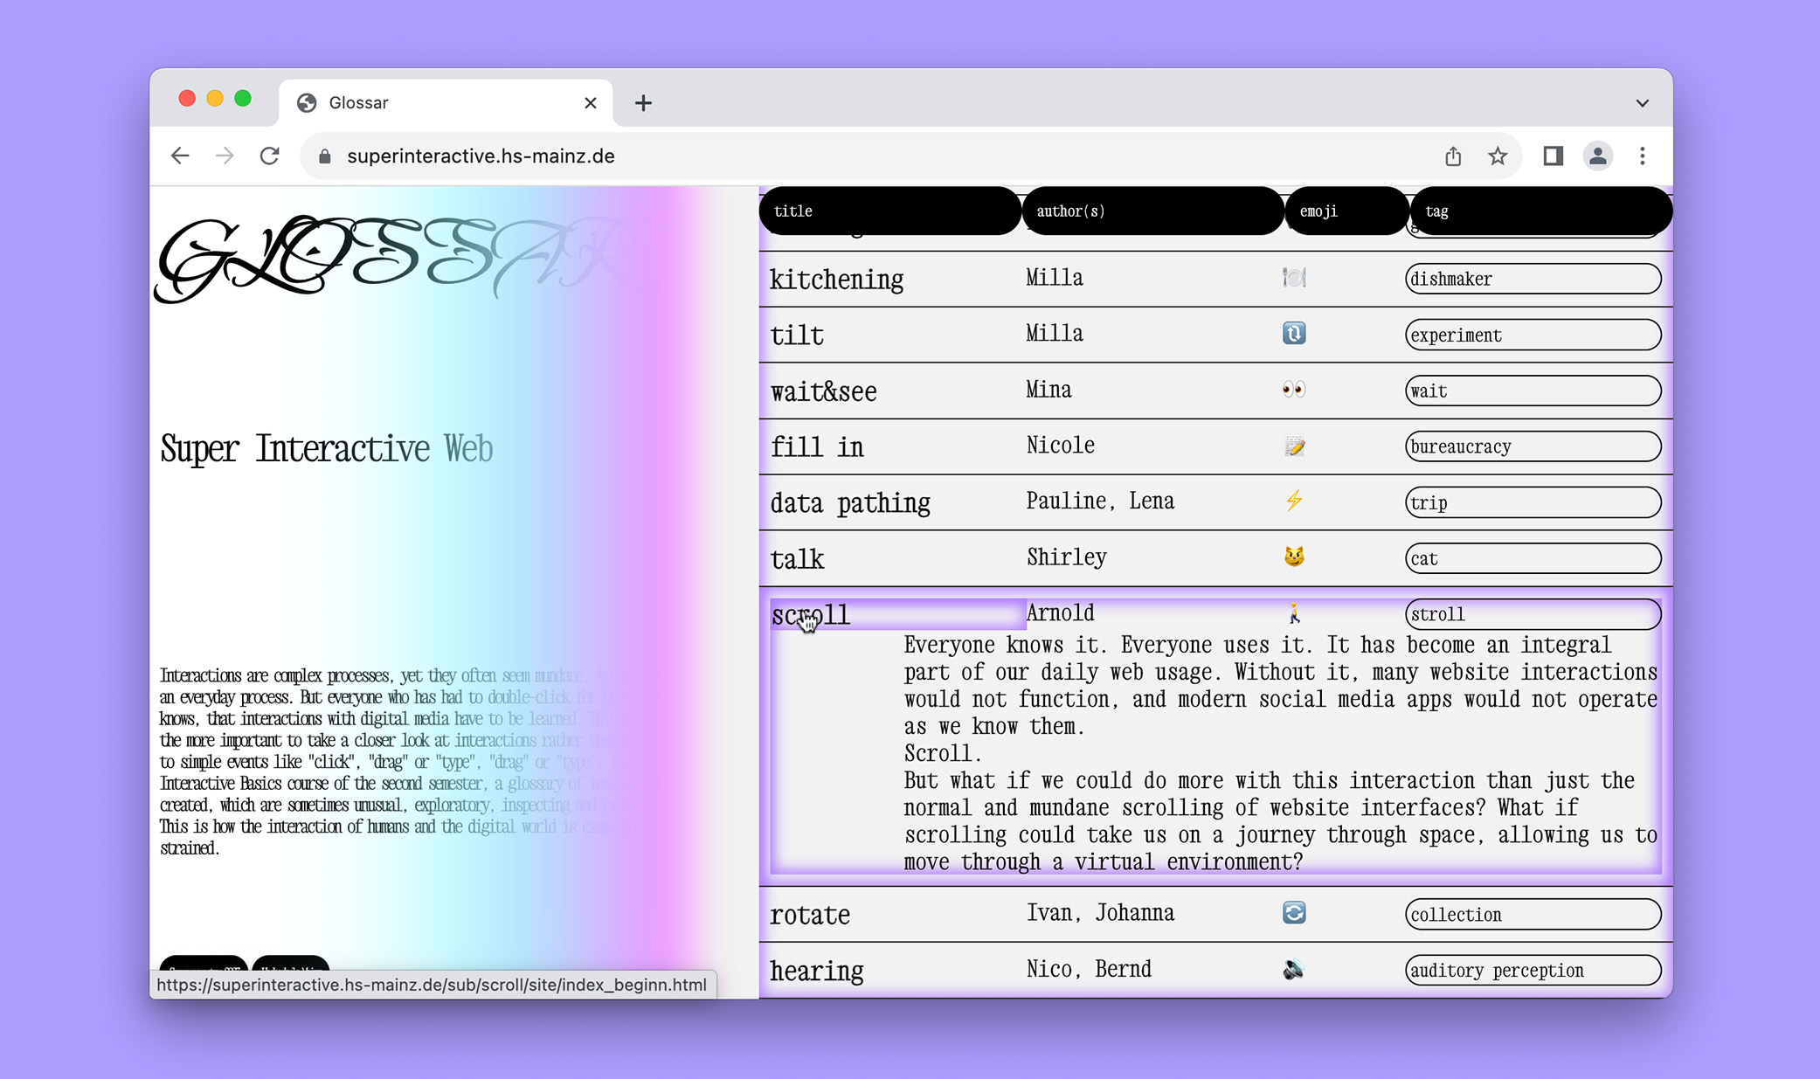Viewport: 1820px width, 1079px height.
Task: Click the share icon in address bar
Action: [1452, 156]
